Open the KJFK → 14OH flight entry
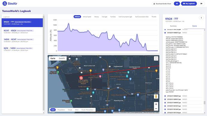207x116 pixels. [22, 49]
